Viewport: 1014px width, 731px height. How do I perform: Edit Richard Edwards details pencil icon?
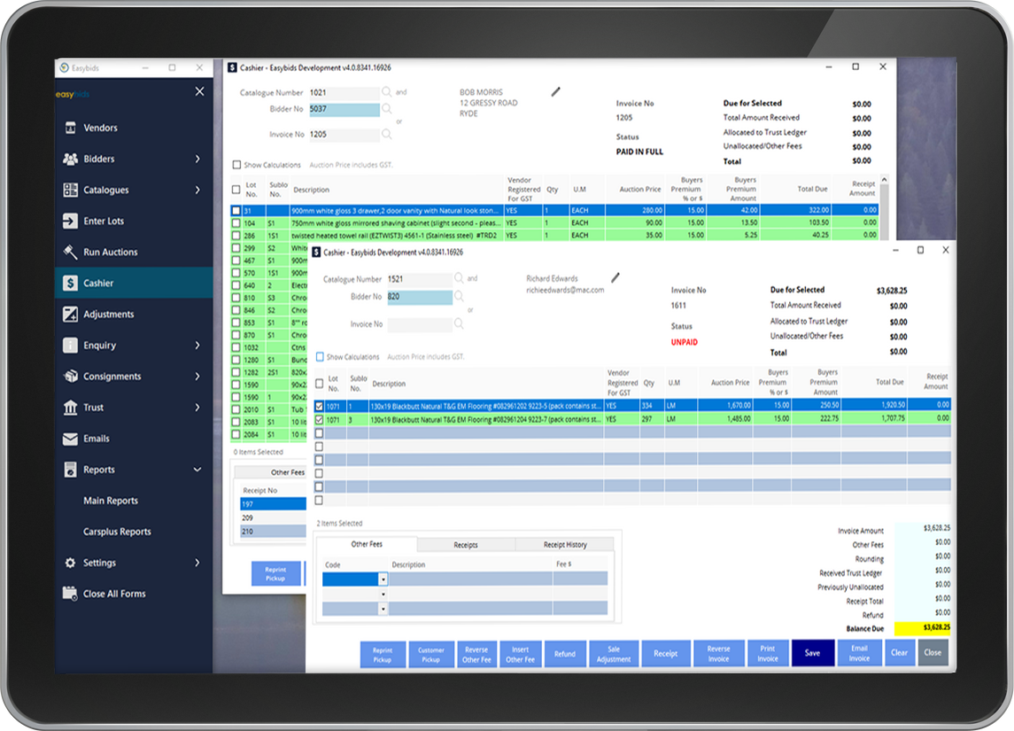[615, 277]
